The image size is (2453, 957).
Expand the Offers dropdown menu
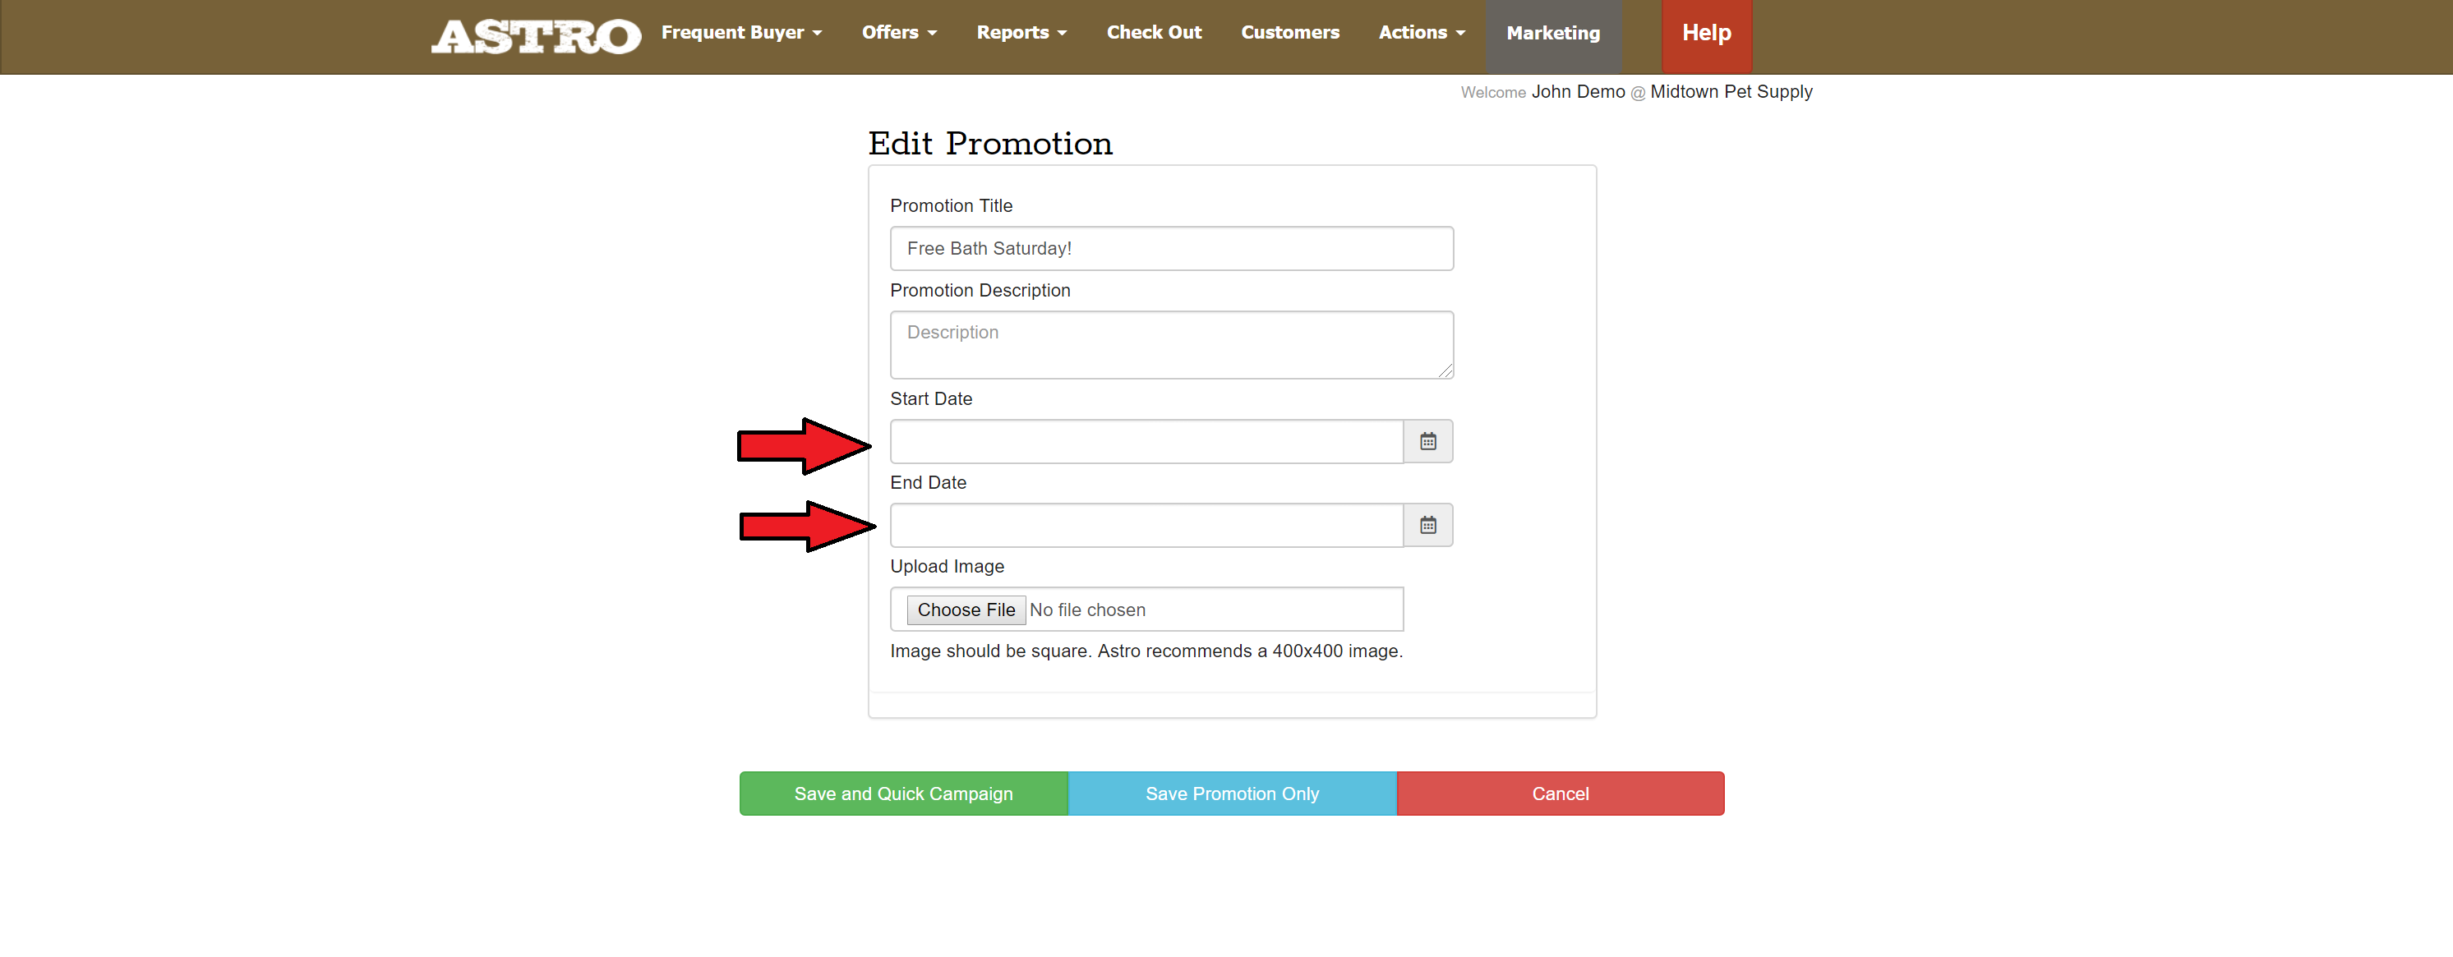pos(899,32)
